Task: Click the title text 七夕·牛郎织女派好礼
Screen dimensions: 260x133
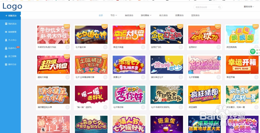Action: (160, 107)
